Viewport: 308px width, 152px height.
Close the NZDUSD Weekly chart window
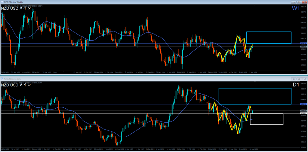click(x=304, y=2)
